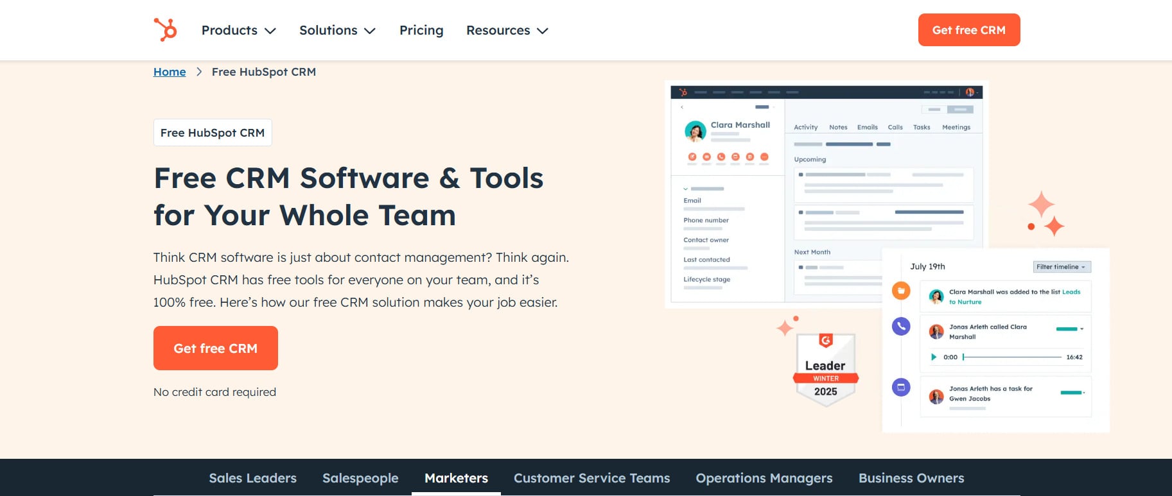Select the Sales Leaders tab

253,478
